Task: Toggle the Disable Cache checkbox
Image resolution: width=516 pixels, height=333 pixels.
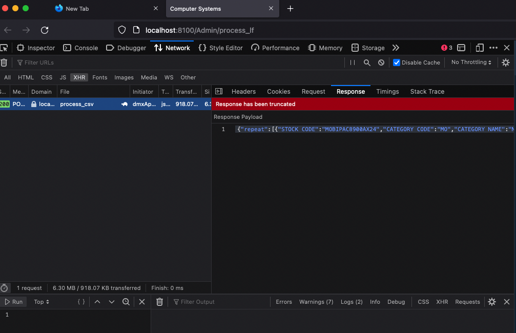Action: point(397,63)
